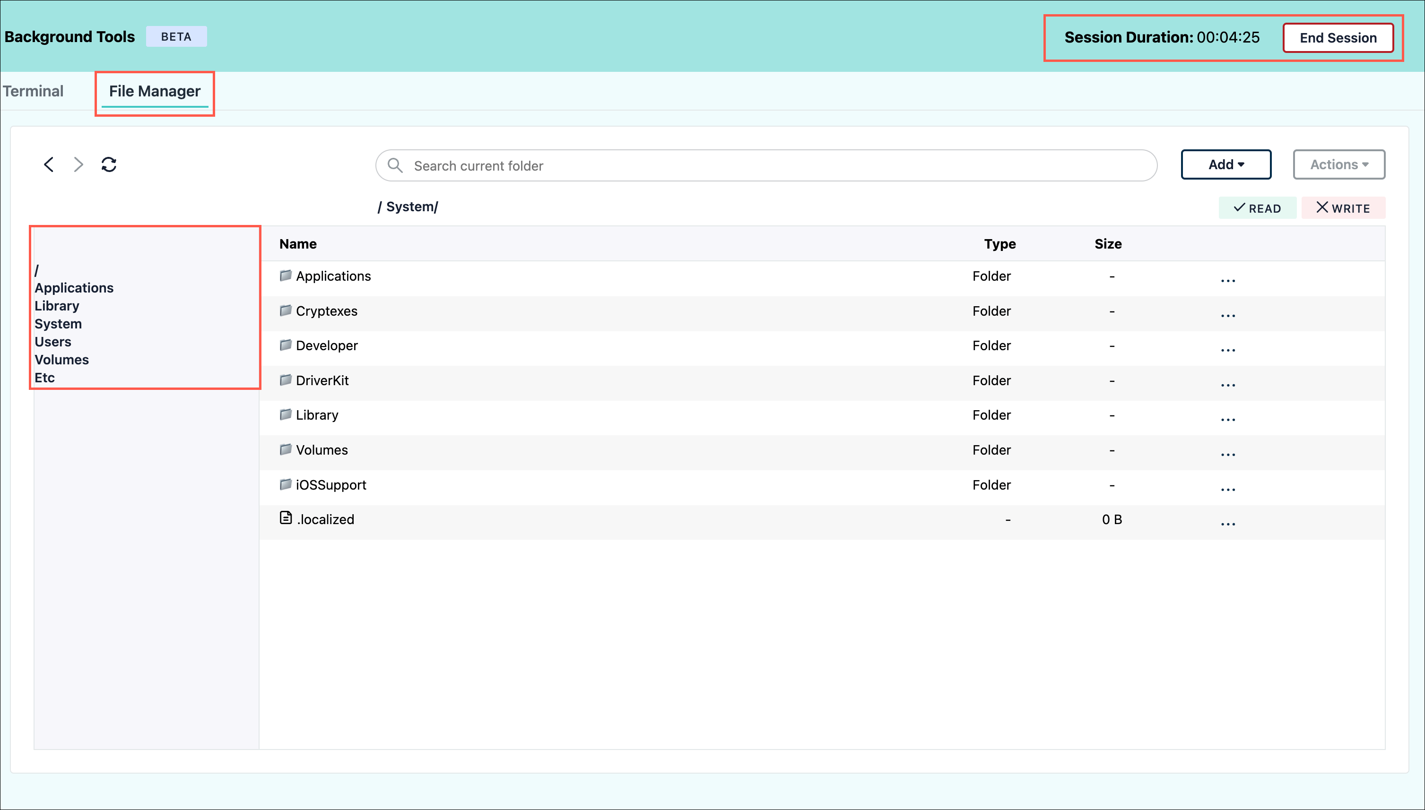The image size is (1425, 810).
Task: Click the forward navigation arrow
Action: coord(78,164)
